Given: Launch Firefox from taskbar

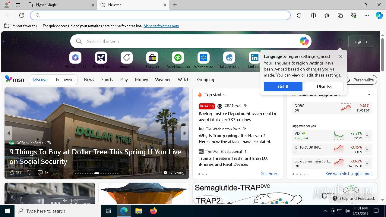Looking at the screenshot, I should point(153,211).
